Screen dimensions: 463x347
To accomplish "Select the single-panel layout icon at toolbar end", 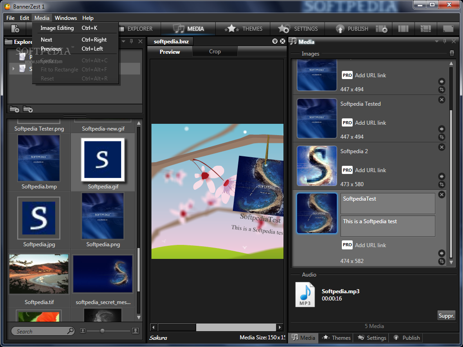I will (x=448, y=28).
